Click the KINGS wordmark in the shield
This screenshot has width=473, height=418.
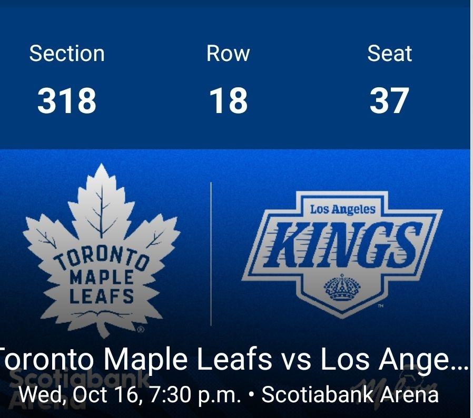(x=343, y=243)
